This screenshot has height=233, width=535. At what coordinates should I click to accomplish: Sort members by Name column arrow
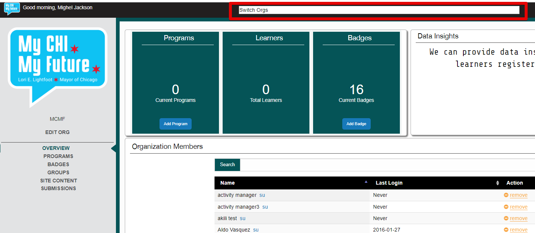tap(366, 182)
